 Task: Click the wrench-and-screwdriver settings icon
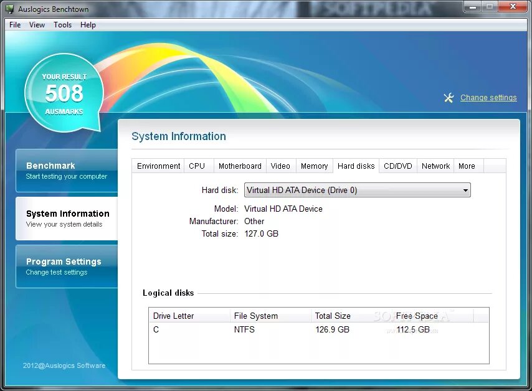pyautogui.click(x=449, y=98)
